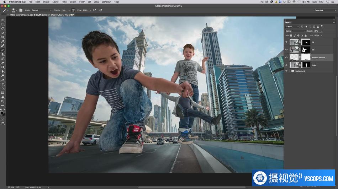Switch to the Hand tool
Screen dimensions: 338x189
[2, 97]
